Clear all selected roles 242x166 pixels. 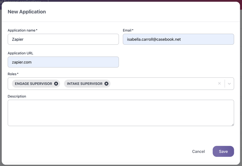[x=219, y=84]
